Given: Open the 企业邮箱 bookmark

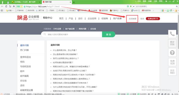Looking at the screenshot, I should pyautogui.click(x=93, y=11).
